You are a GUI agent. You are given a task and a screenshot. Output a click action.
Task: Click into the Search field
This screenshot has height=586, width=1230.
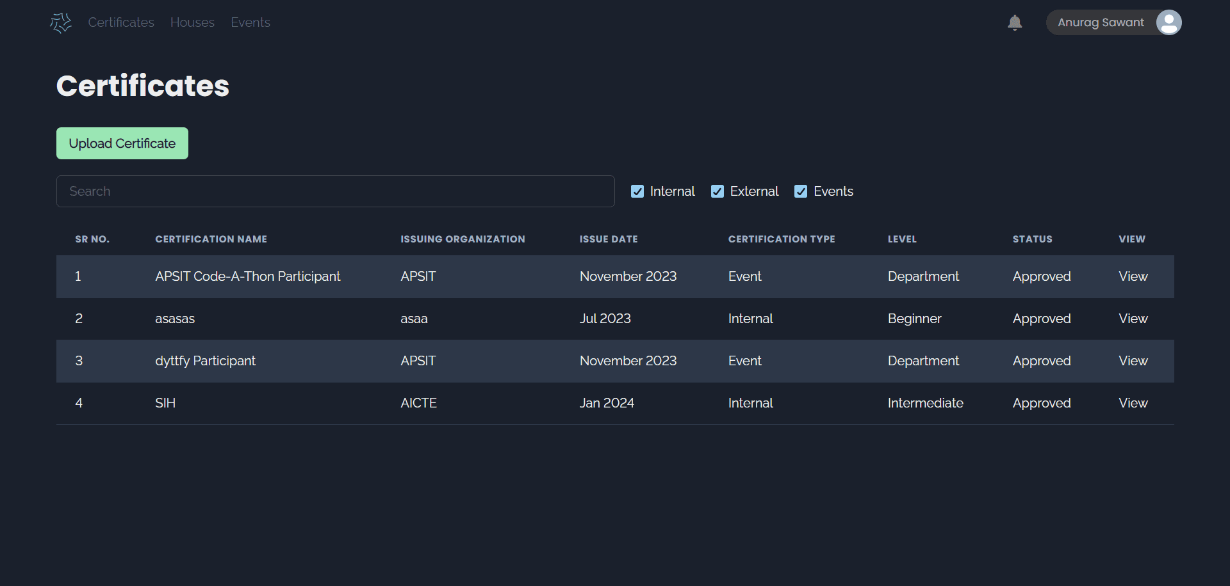tap(335, 191)
